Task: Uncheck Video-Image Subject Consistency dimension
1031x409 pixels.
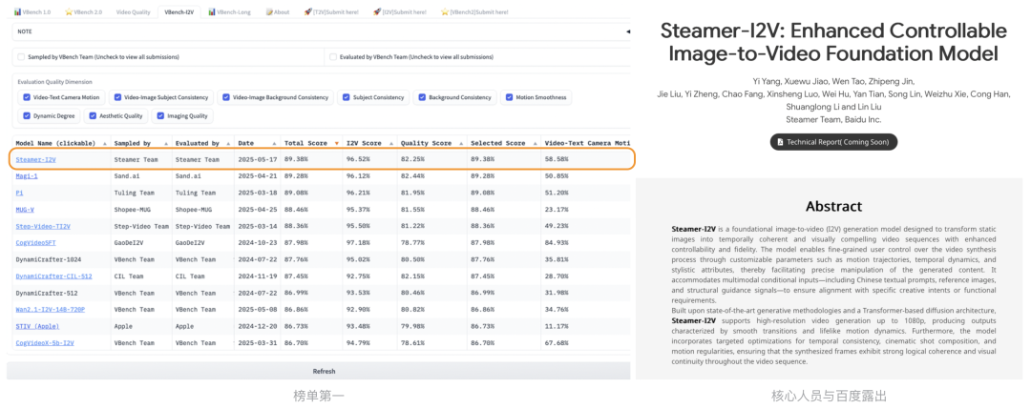Action: click(118, 97)
